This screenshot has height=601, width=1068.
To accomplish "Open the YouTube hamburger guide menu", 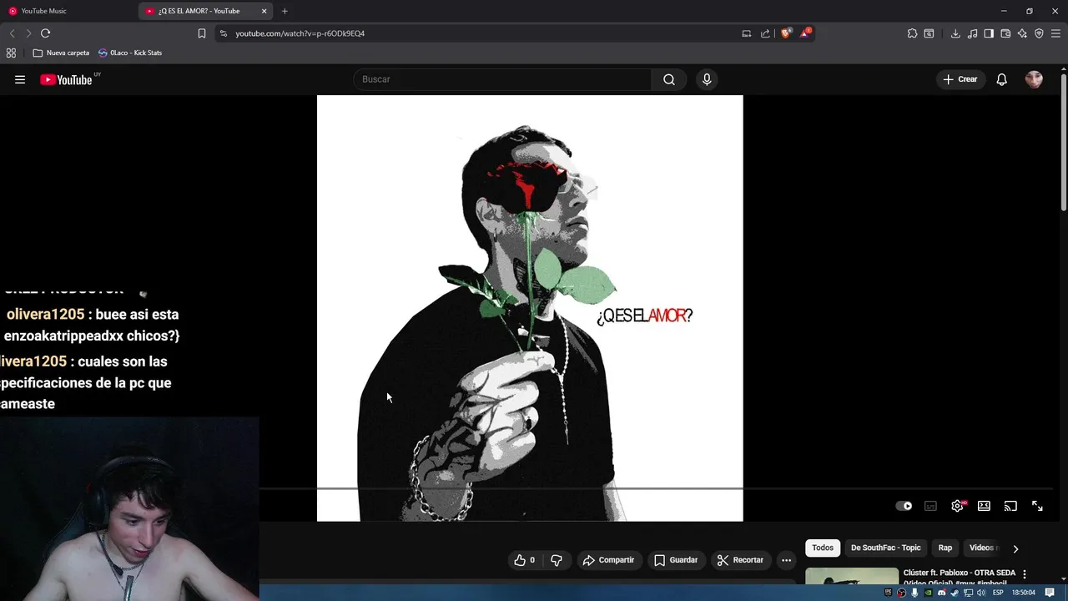I will point(20,79).
